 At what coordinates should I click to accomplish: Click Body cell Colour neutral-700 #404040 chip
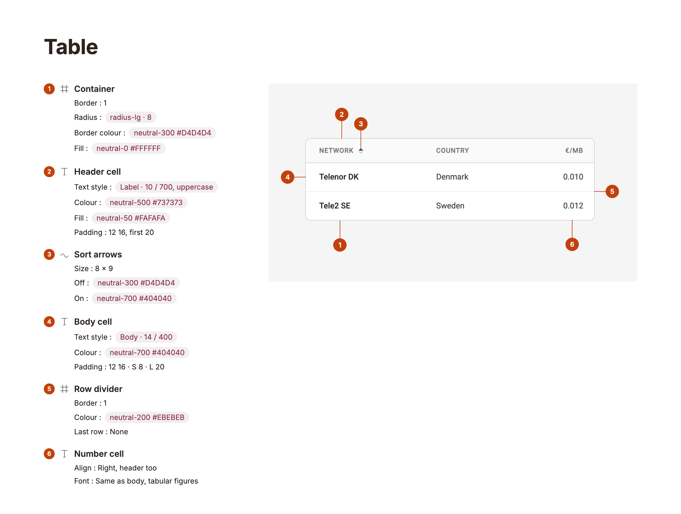tap(147, 353)
